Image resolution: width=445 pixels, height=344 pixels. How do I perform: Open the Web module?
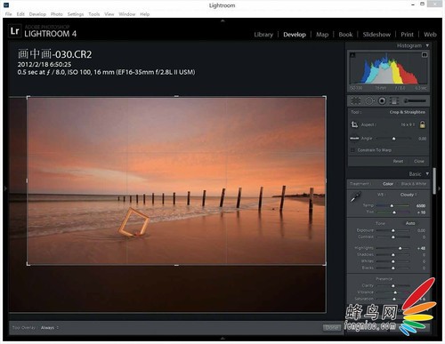coord(430,35)
